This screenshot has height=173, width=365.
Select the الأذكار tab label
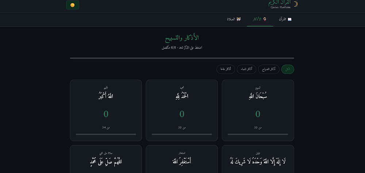click(257, 19)
